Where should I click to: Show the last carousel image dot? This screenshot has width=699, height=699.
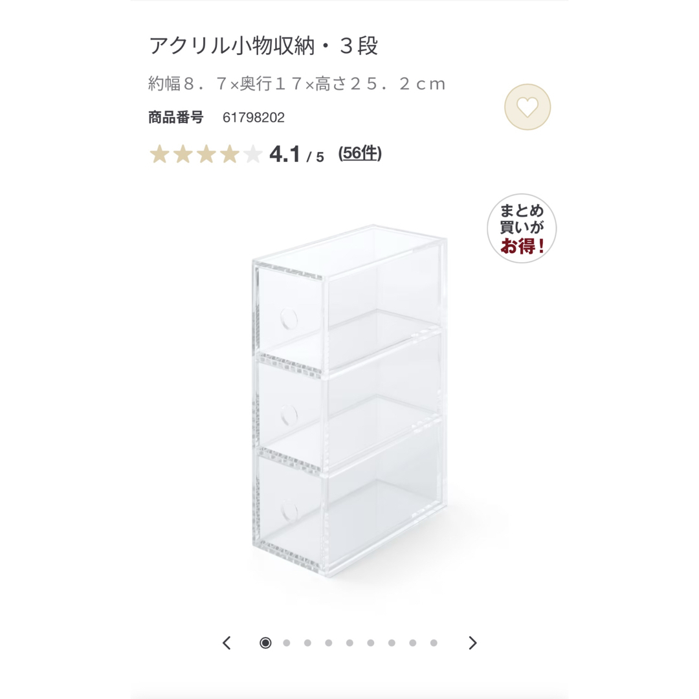pos(434,643)
